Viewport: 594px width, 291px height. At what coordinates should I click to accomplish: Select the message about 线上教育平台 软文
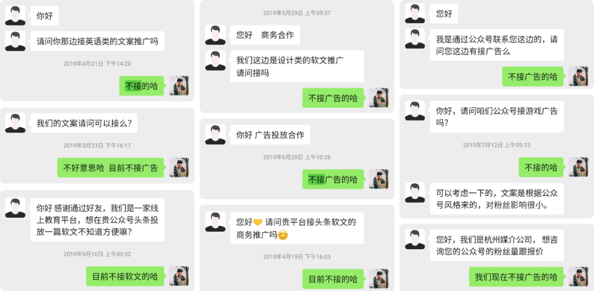97,219
